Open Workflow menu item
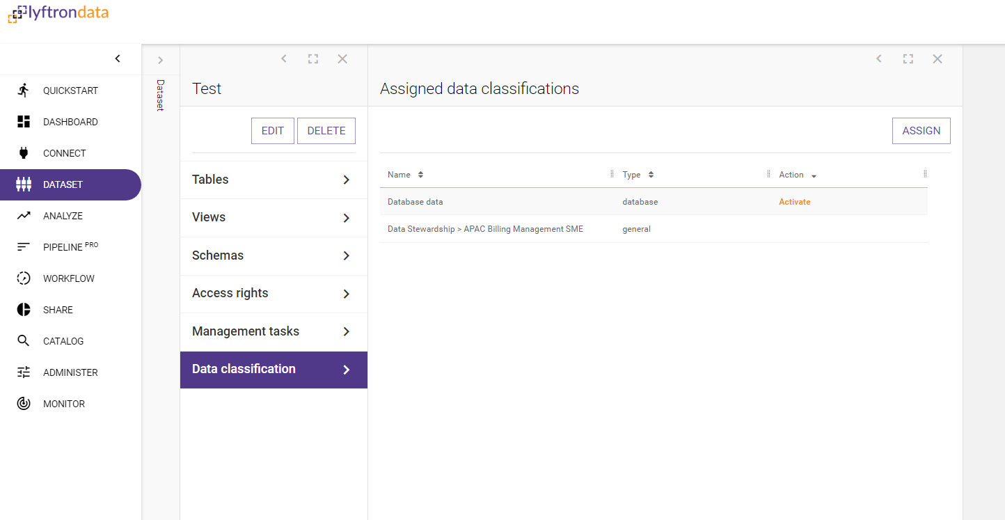 coord(70,278)
